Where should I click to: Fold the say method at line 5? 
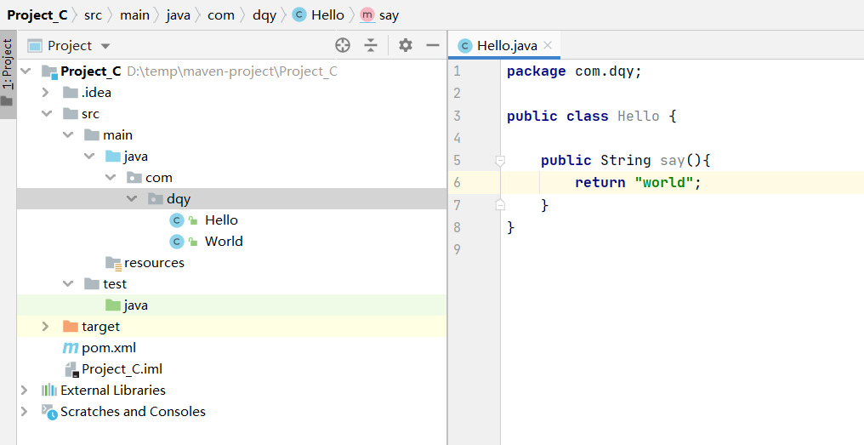[x=500, y=161]
